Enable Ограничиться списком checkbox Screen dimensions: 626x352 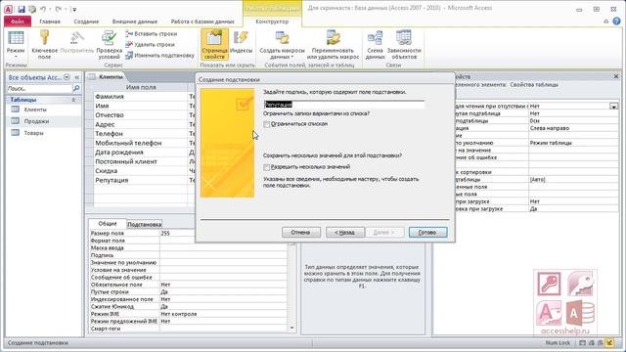click(267, 124)
